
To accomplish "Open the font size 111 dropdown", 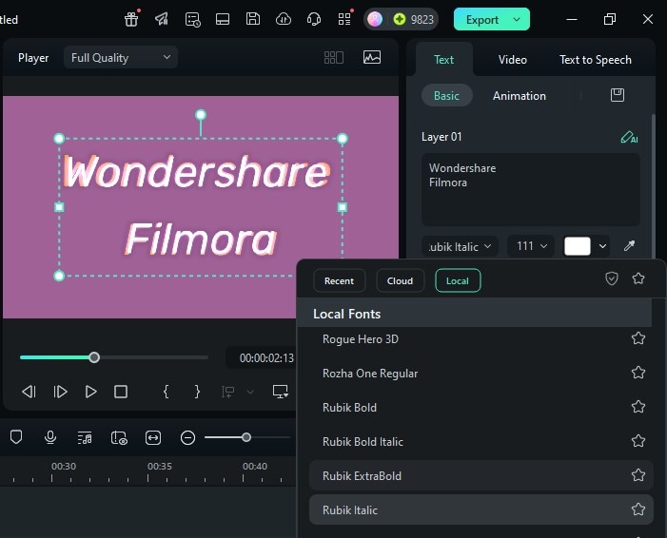I will 531,246.
